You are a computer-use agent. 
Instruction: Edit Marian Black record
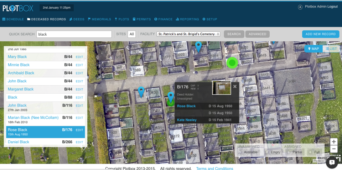[79, 118]
